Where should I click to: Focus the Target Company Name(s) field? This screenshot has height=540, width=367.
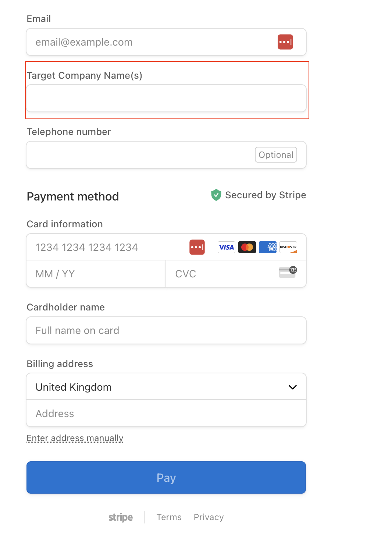click(x=166, y=98)
